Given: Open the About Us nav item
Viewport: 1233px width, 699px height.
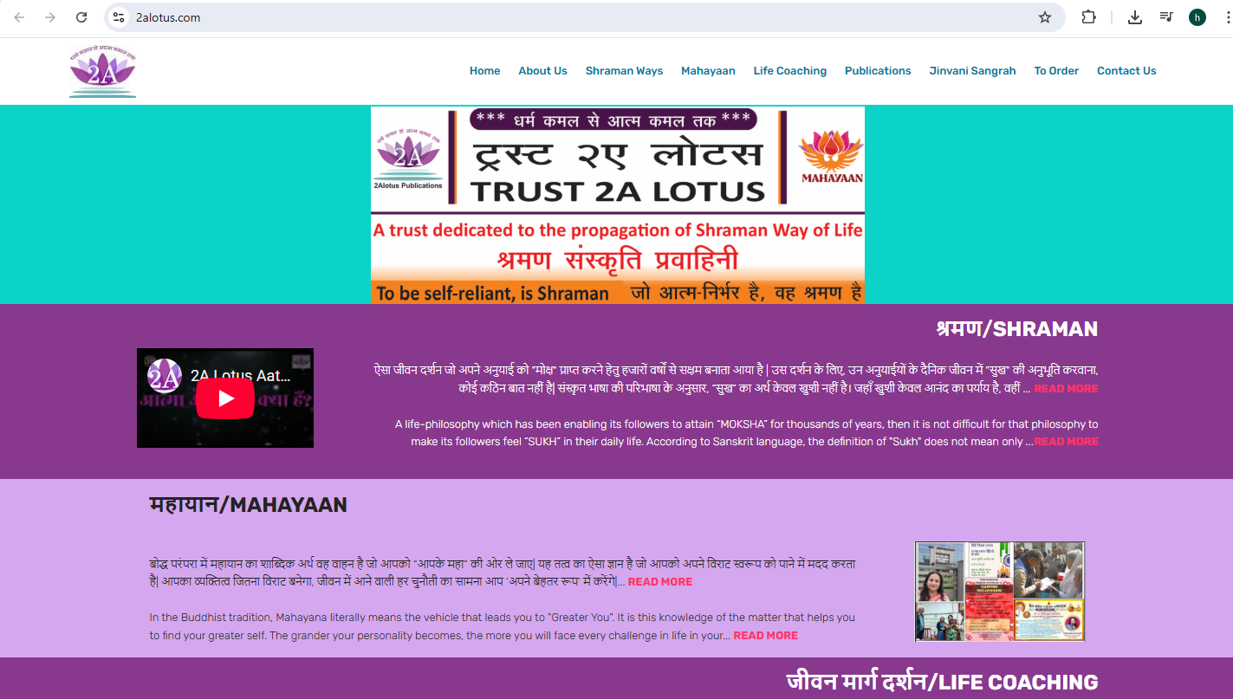Looking at the screenshot, I should (x=543, y=71).
